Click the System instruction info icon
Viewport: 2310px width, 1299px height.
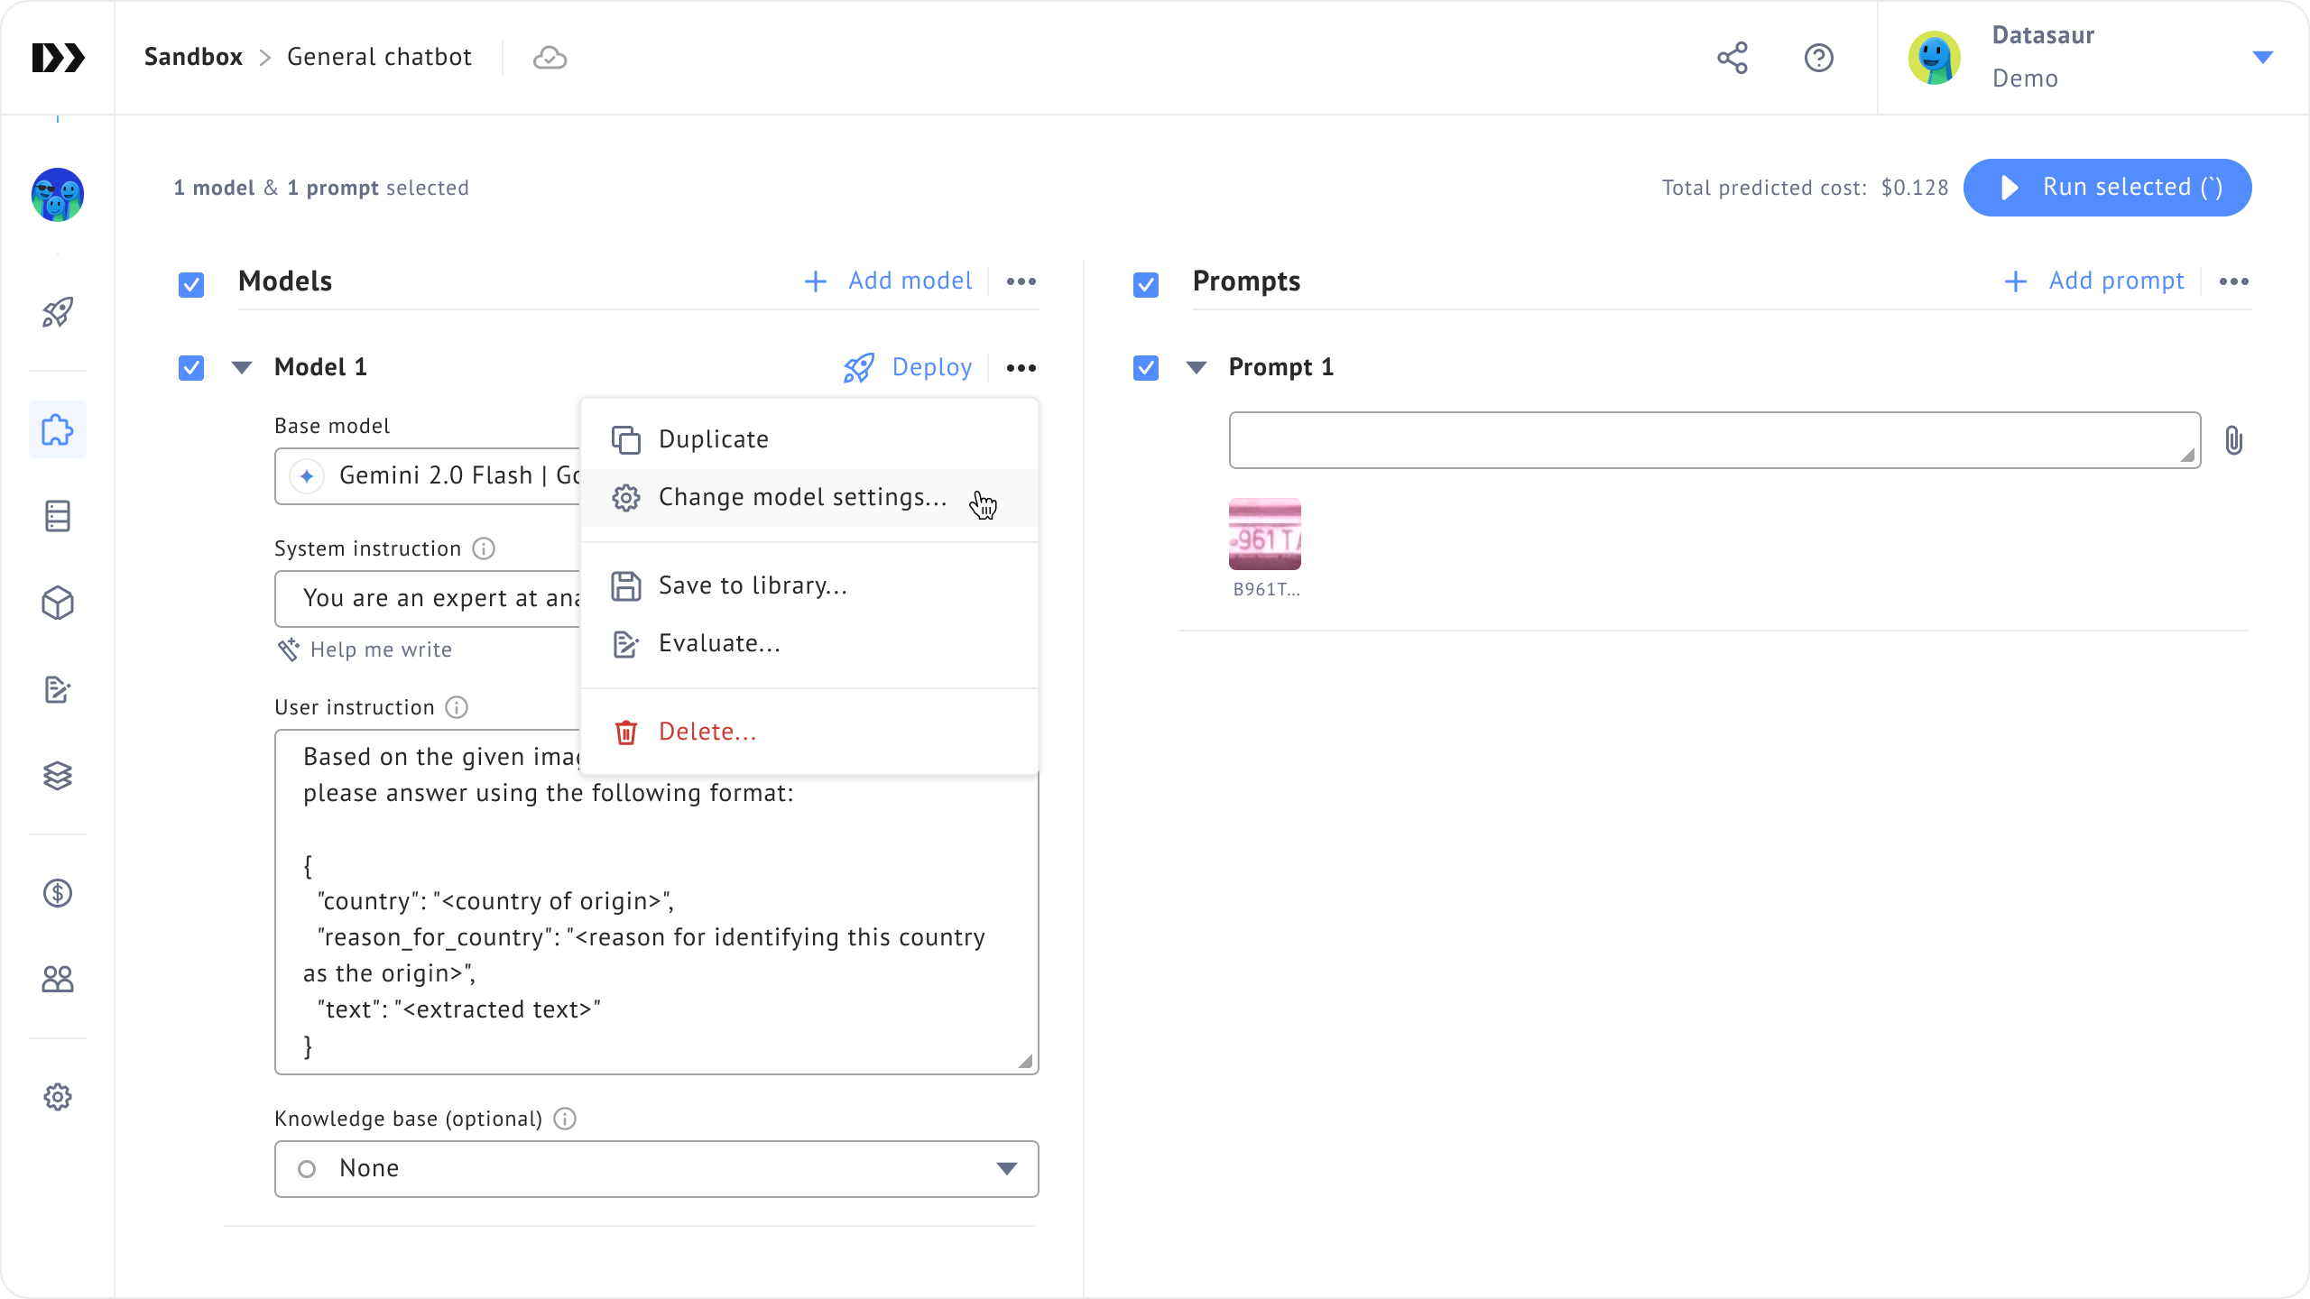[484, 548]
